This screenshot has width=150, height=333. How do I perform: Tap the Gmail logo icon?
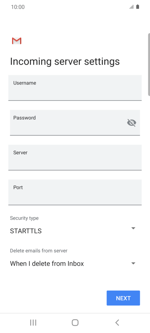coord(16,41)
